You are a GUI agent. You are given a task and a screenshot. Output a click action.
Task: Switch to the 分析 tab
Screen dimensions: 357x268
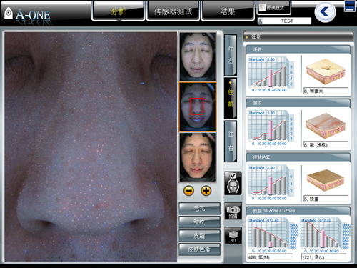[118, 11]
